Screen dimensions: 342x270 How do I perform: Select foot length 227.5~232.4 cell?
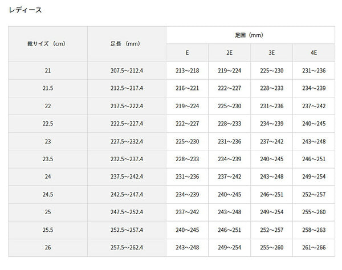[x=127, y=141]
